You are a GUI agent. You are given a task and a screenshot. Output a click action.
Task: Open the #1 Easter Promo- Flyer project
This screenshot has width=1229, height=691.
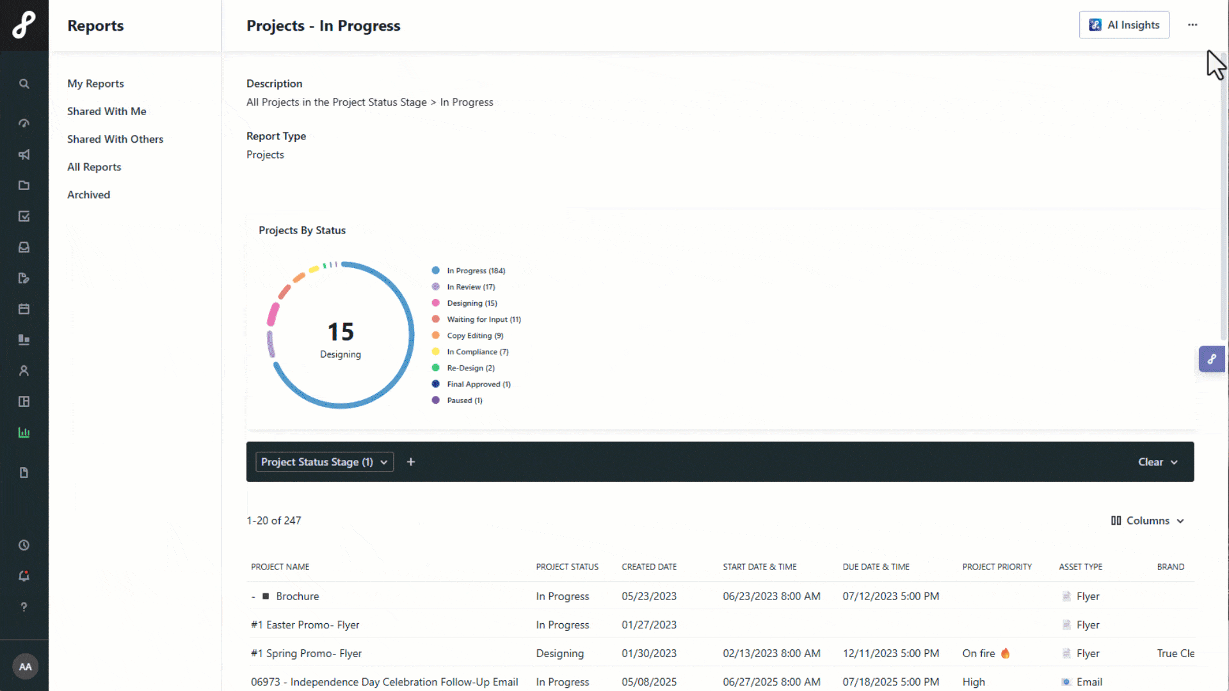coord(305,625)
